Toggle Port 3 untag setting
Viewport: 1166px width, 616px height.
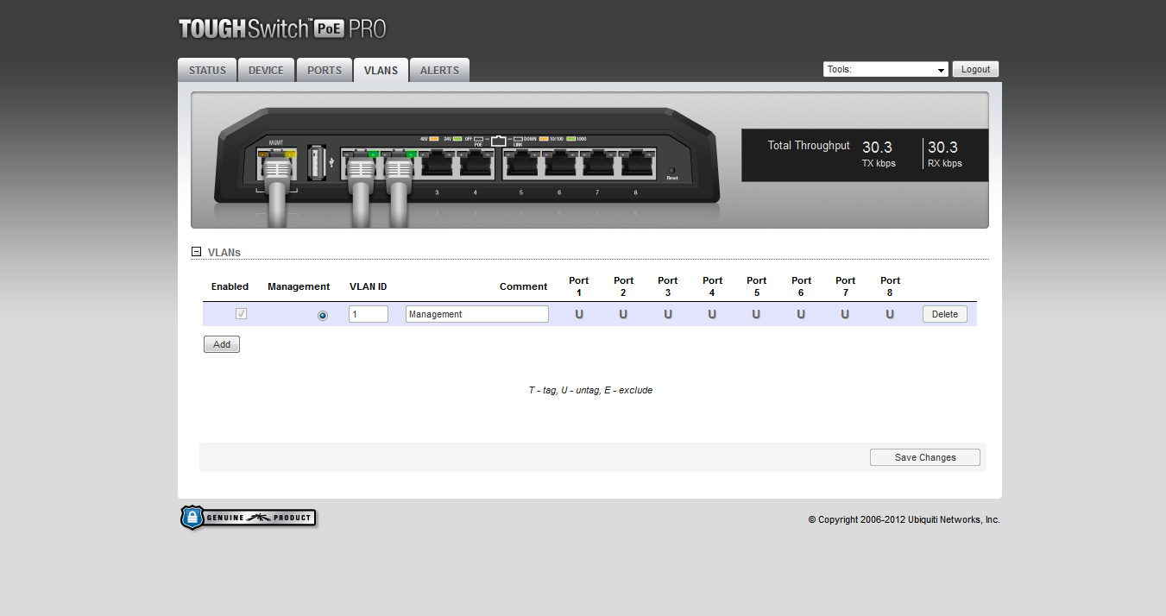coord(668,314)
